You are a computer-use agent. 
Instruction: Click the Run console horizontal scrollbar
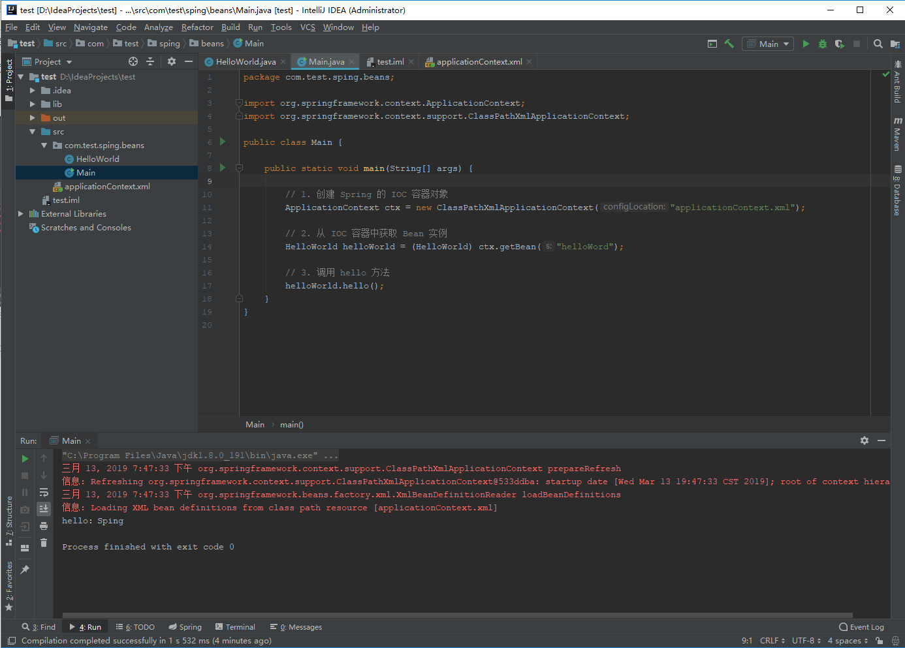click(457, 615)
